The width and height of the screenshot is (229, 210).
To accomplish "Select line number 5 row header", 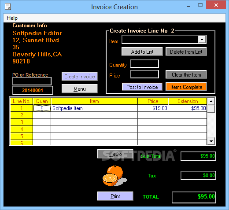I will 22,136.
